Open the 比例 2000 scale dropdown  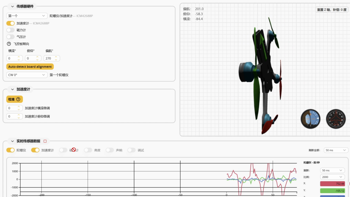point(332,177)
